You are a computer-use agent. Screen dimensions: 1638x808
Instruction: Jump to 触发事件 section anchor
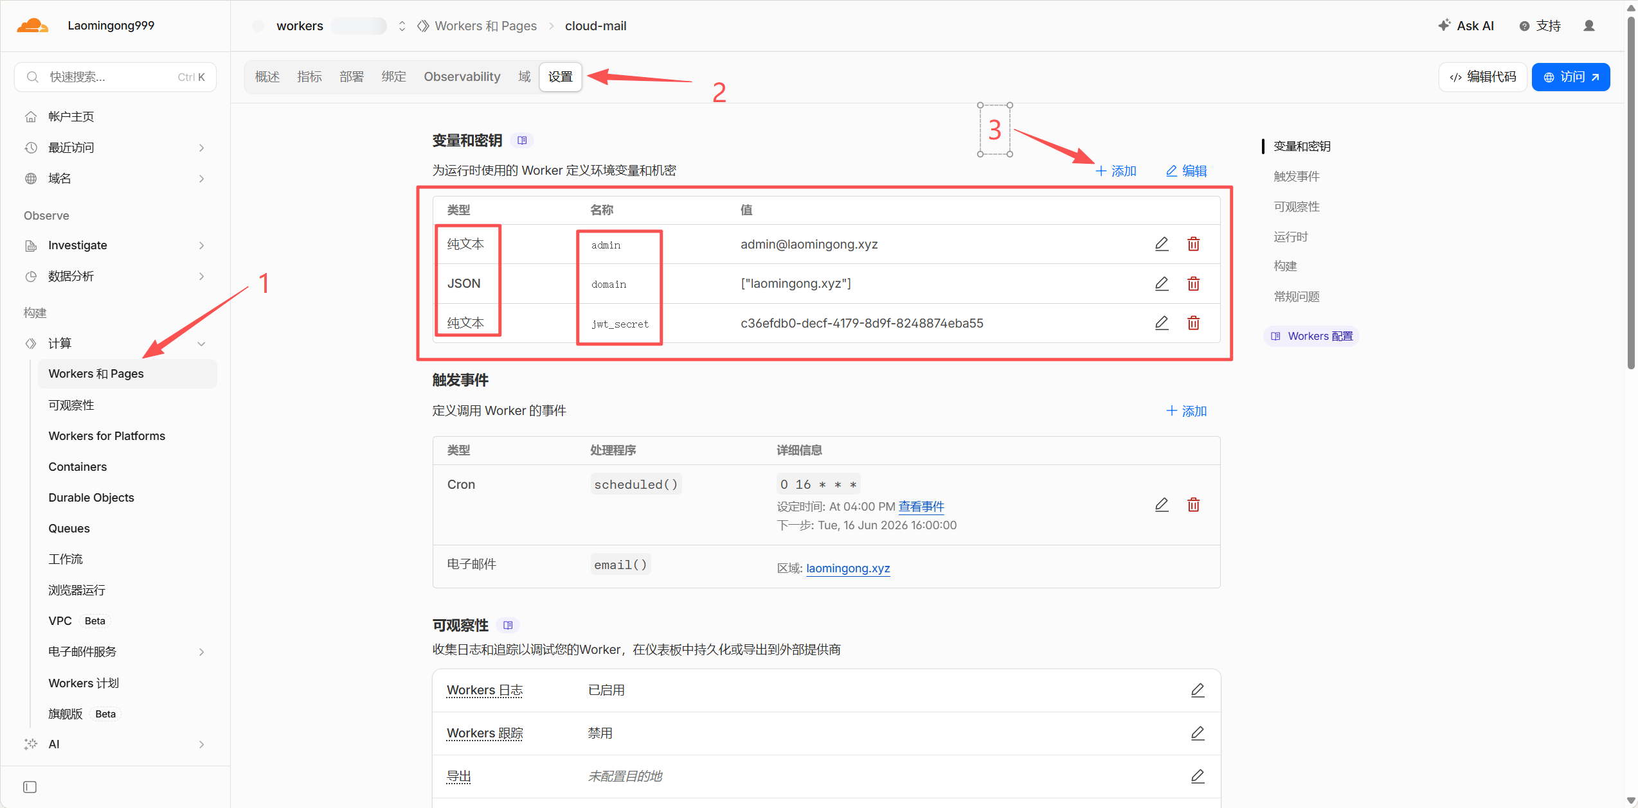point(1296,177)
